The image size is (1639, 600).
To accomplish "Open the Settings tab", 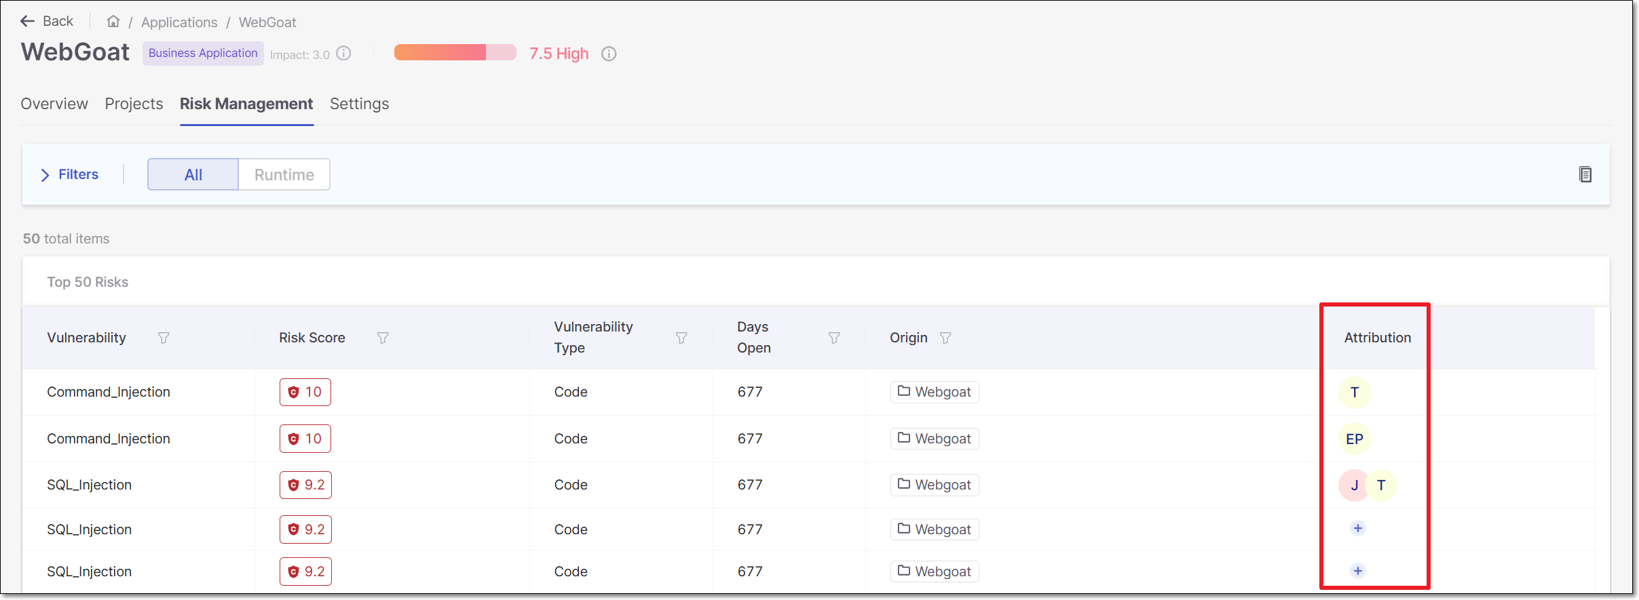I will pos(359,104).
